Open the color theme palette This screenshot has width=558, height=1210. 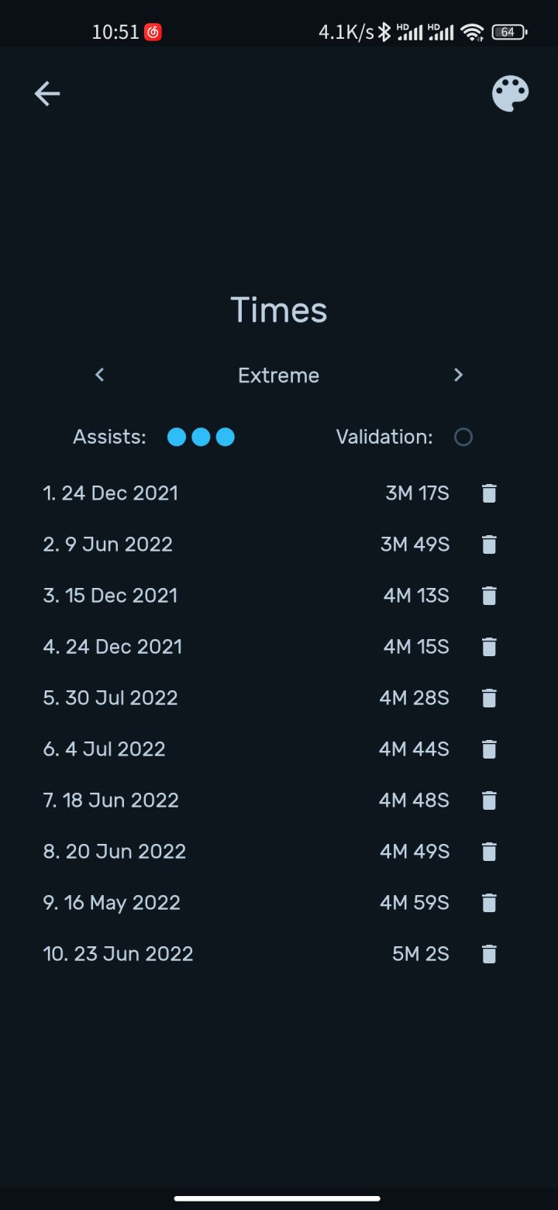(x=511, y=94)
